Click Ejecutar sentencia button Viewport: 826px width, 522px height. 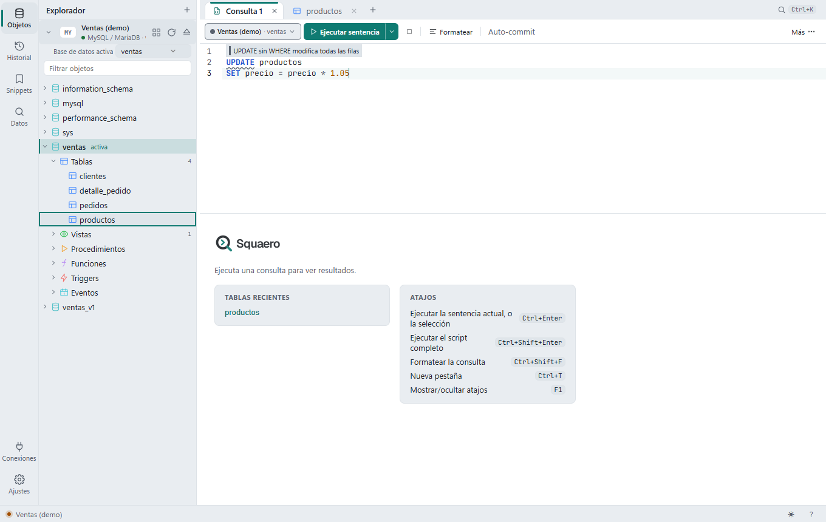[344, 32]
